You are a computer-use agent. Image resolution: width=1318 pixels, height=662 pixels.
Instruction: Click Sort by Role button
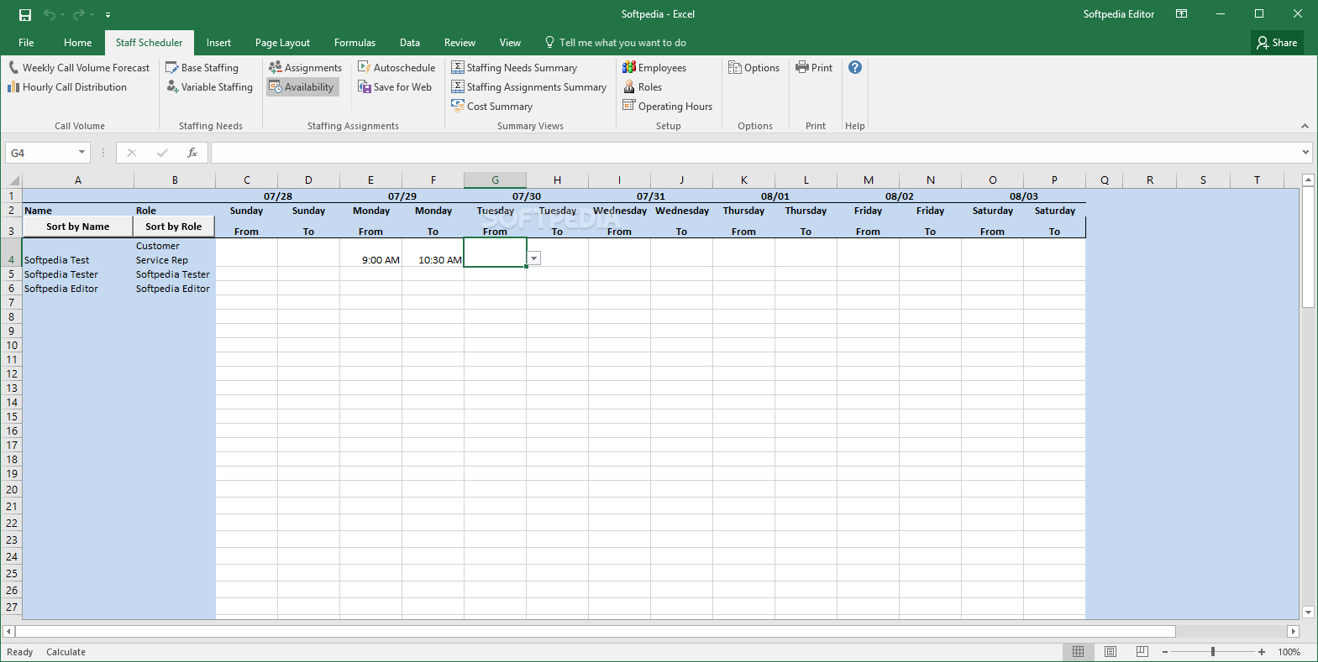(174, 227)
